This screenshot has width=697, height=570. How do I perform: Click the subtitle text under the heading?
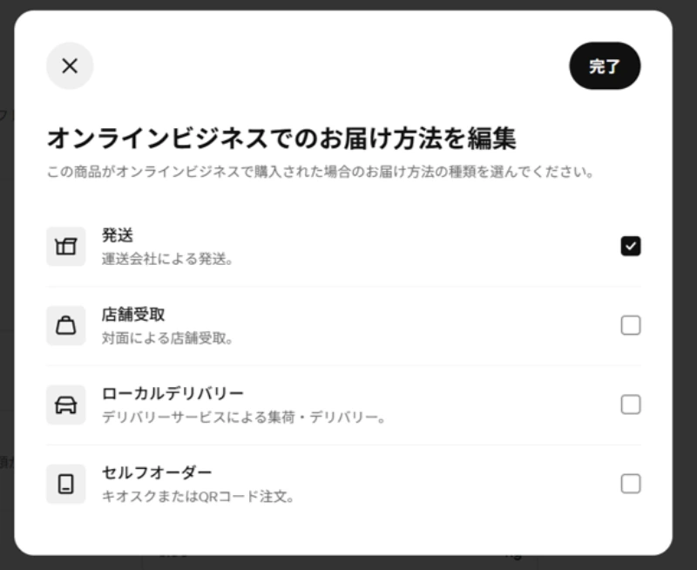click(321, 172)
